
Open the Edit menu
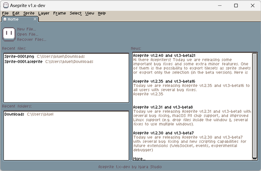coord(16,13)
